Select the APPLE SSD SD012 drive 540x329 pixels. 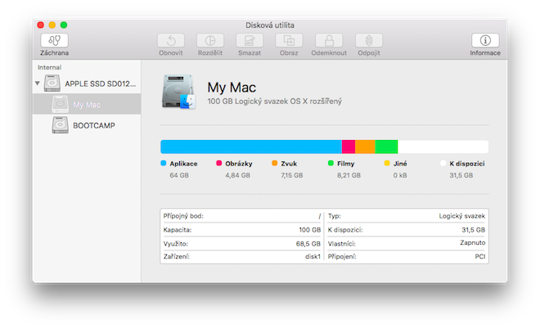(87, 83)
